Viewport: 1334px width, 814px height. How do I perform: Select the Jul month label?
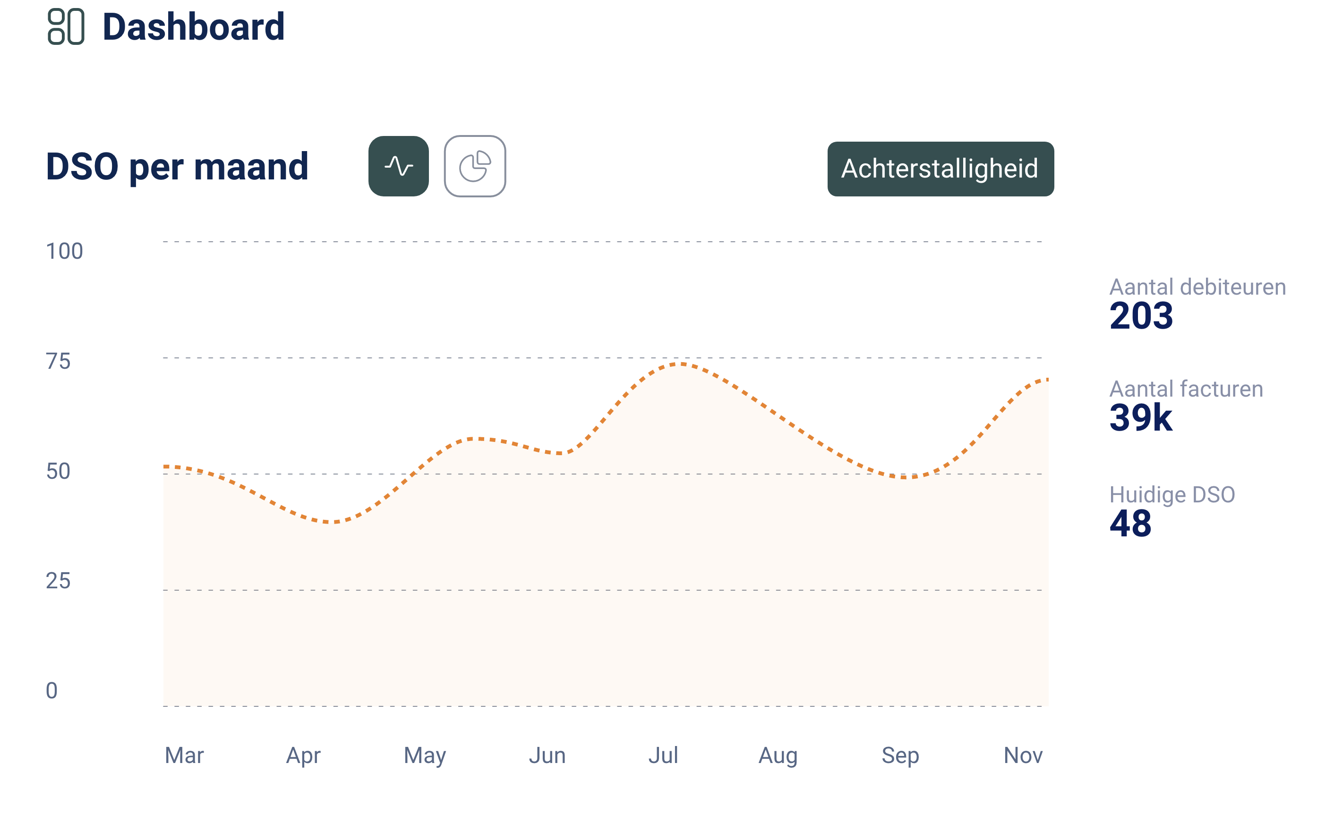coord(663,755)
